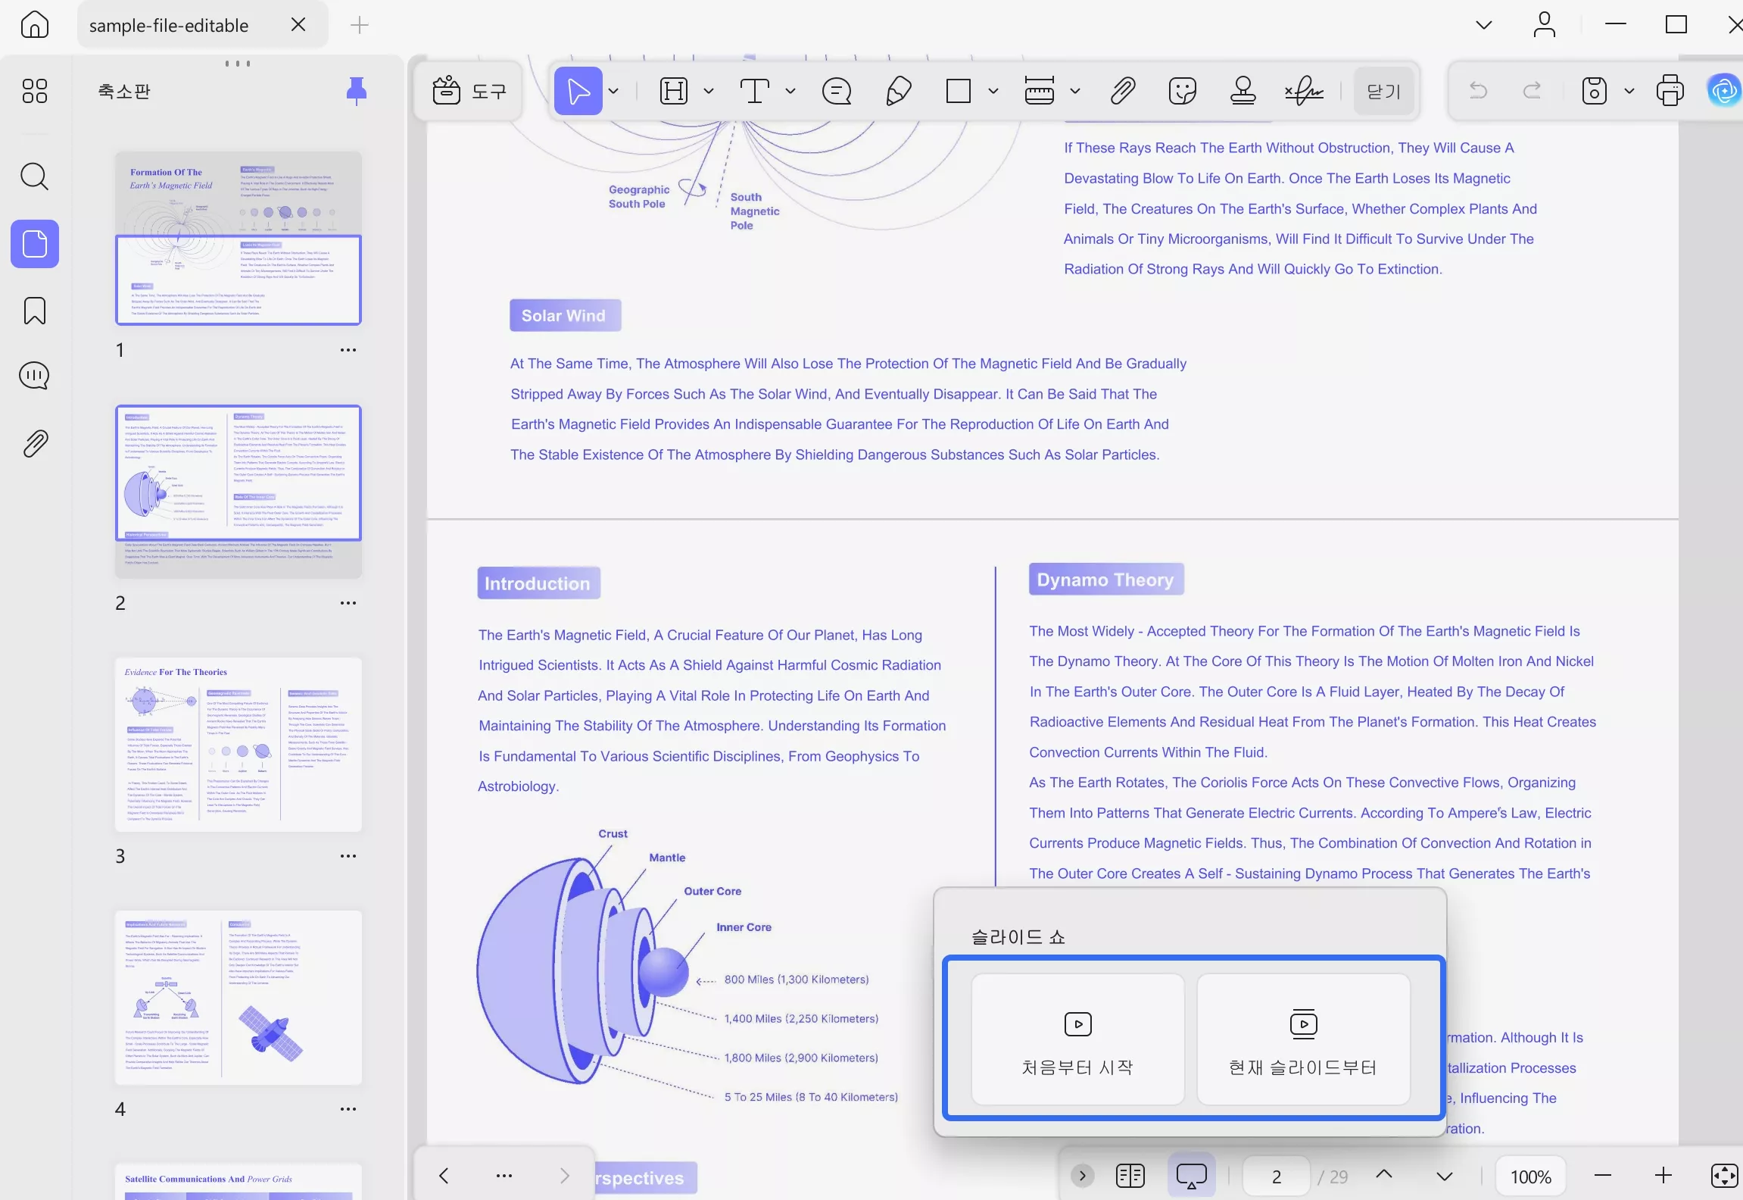This screenshot has width=1743, height=1200.
Task: Toggle fit-to-screen mode icon
Action: pos(1725,1176)
